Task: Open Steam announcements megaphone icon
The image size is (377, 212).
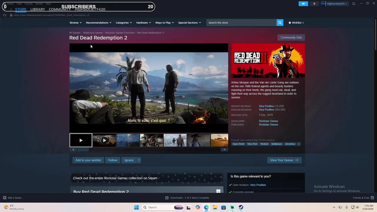Action: (303, 4)
